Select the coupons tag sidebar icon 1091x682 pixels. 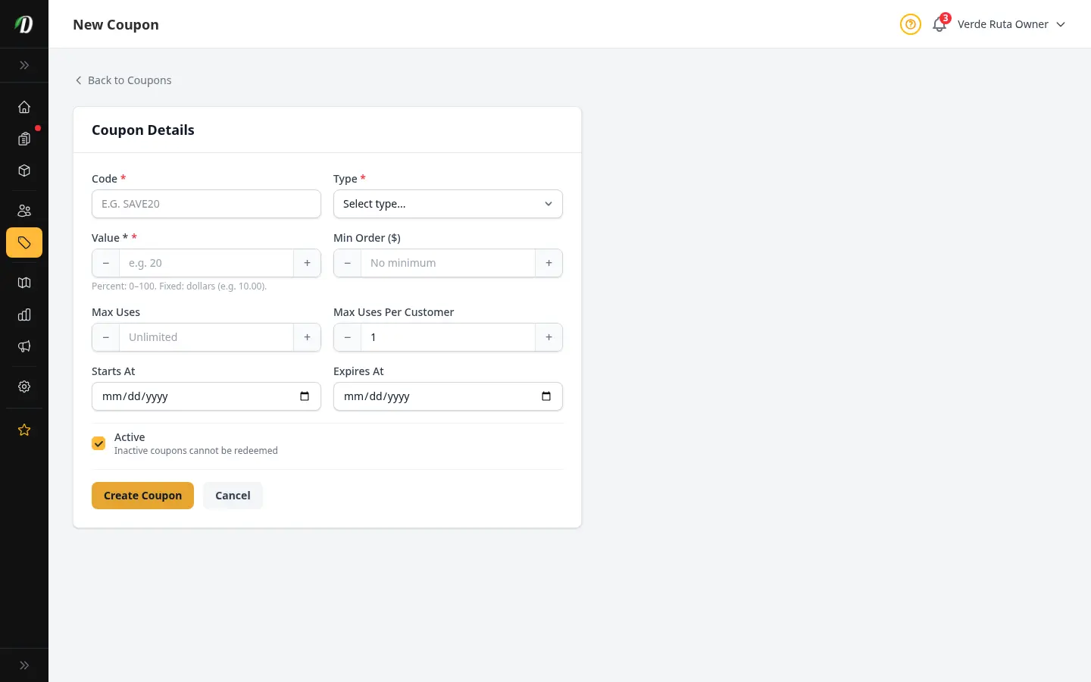point(24,242)
